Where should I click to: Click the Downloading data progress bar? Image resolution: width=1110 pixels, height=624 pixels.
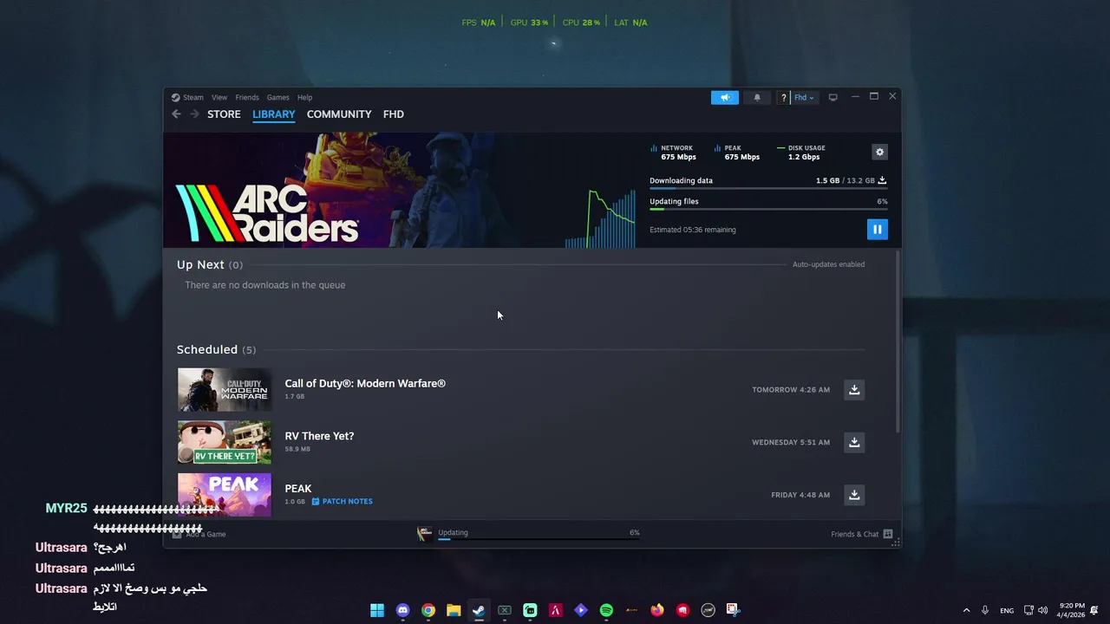click(768, 188)
